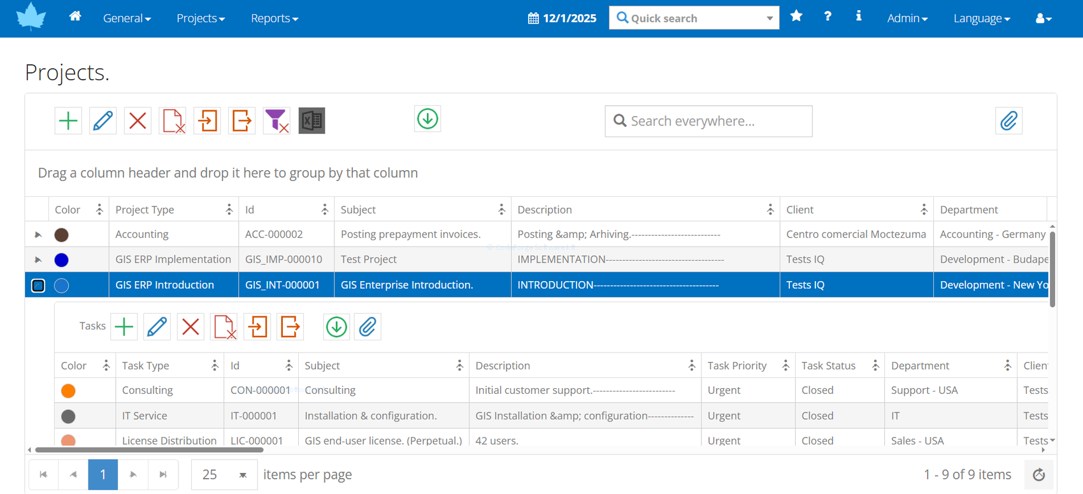This screenshot has width=1083, height=494.
Task: Expand the GIS ERP Implementation project row
Action: coord(38,260)
